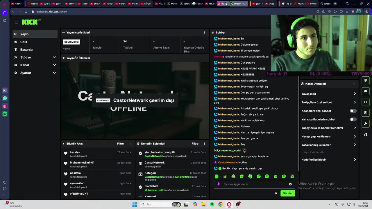
Task: Click the first green Kick emote
Action: coord(217,176)
